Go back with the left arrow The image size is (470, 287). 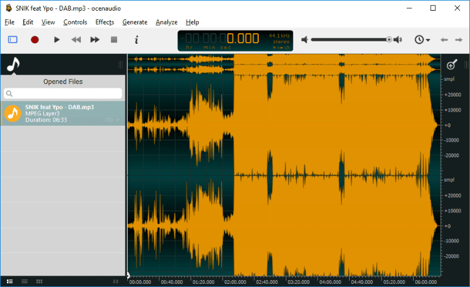pos(444,39)
